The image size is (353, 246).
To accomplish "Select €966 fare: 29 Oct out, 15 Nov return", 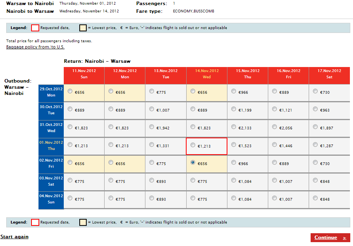I will point(234,91).
